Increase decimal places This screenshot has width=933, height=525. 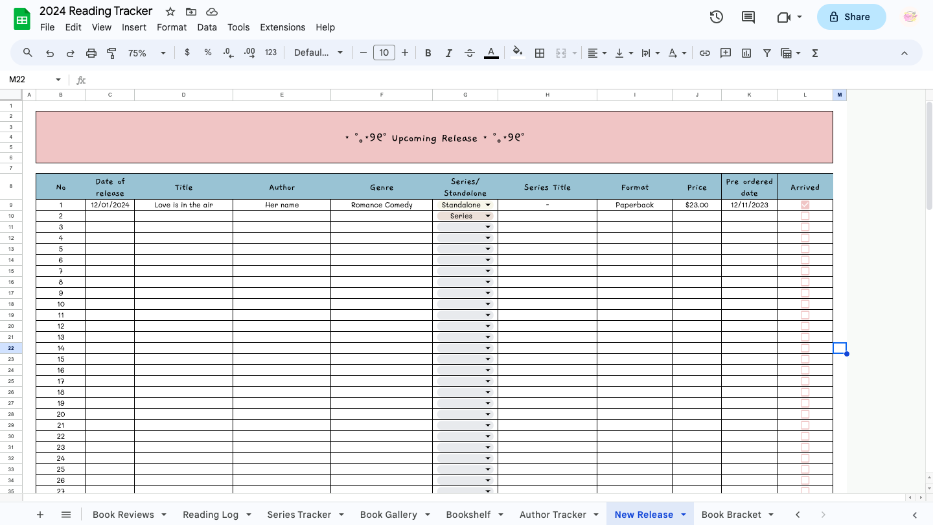(x=249, y=53)
